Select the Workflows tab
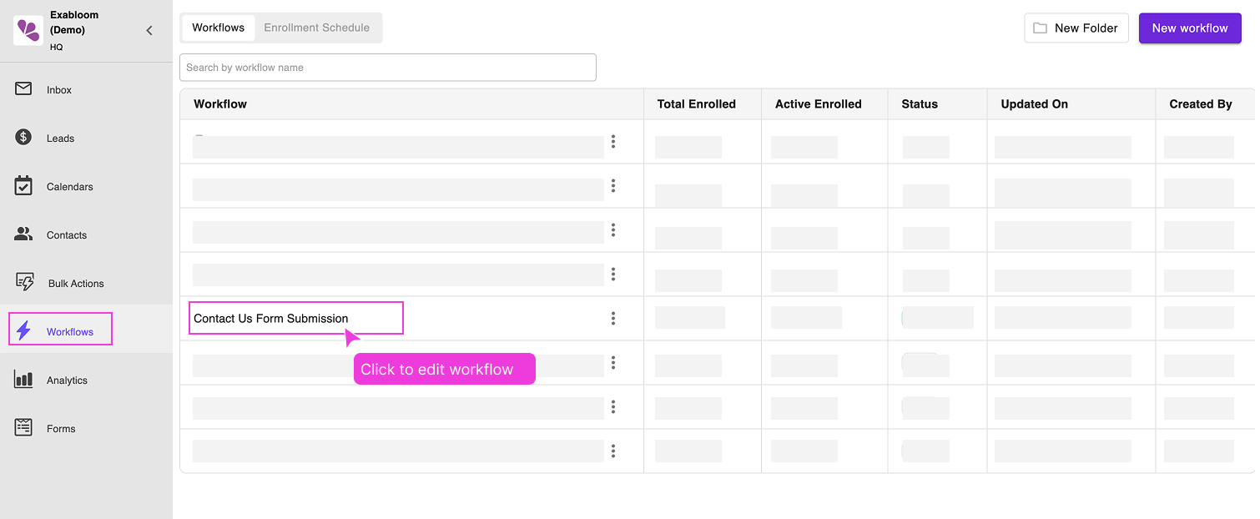This screenshot has width=1260, height=519. coord(218,28)
